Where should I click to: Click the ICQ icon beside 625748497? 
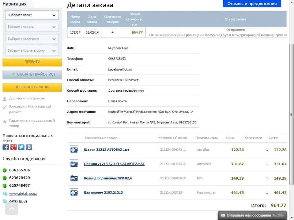pyautogui.click(x=5, y=186)
